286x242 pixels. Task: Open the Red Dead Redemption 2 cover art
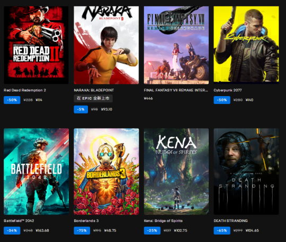tap(36, 45)
